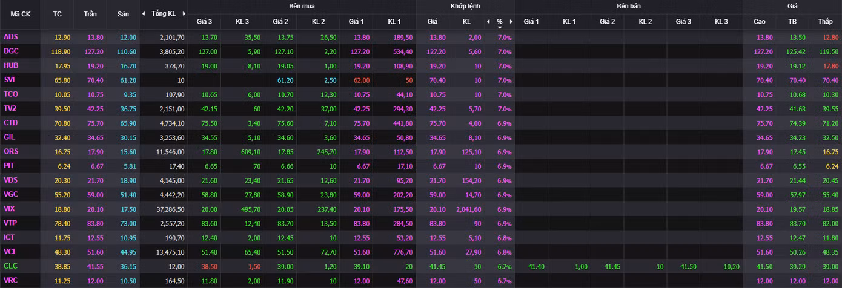Image resolution: width=842 pixels, height=288 pixels.
Task: Open stock ticker ORS
Action: click(11, 151)
